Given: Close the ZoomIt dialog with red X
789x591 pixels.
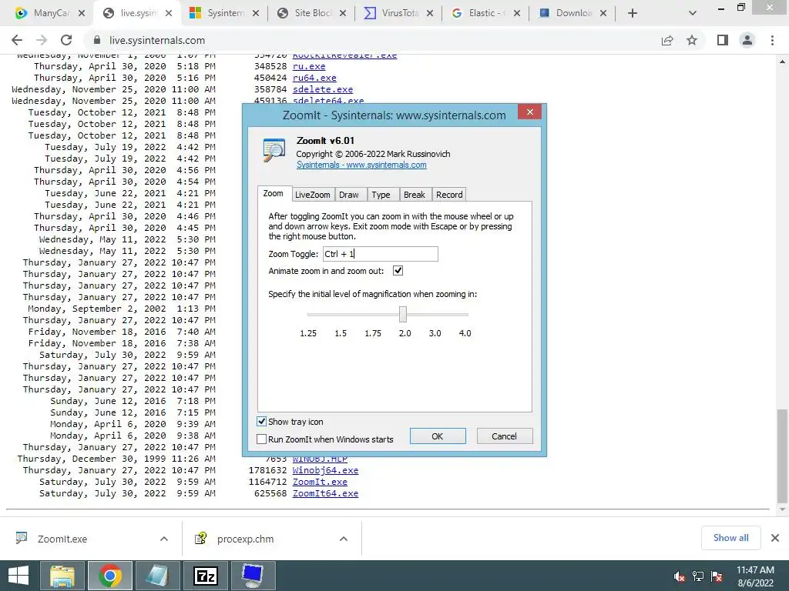Looking at the screenshot, I should [529, 112].
